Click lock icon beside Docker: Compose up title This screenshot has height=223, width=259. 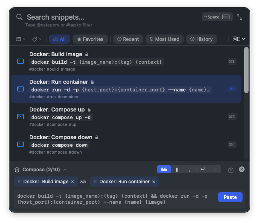[x=89, y=109]
